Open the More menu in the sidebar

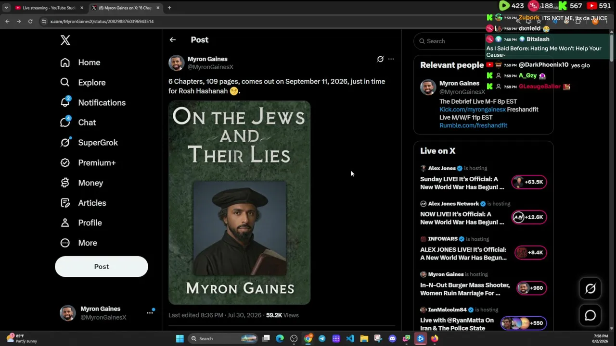(x=78, y=243)
